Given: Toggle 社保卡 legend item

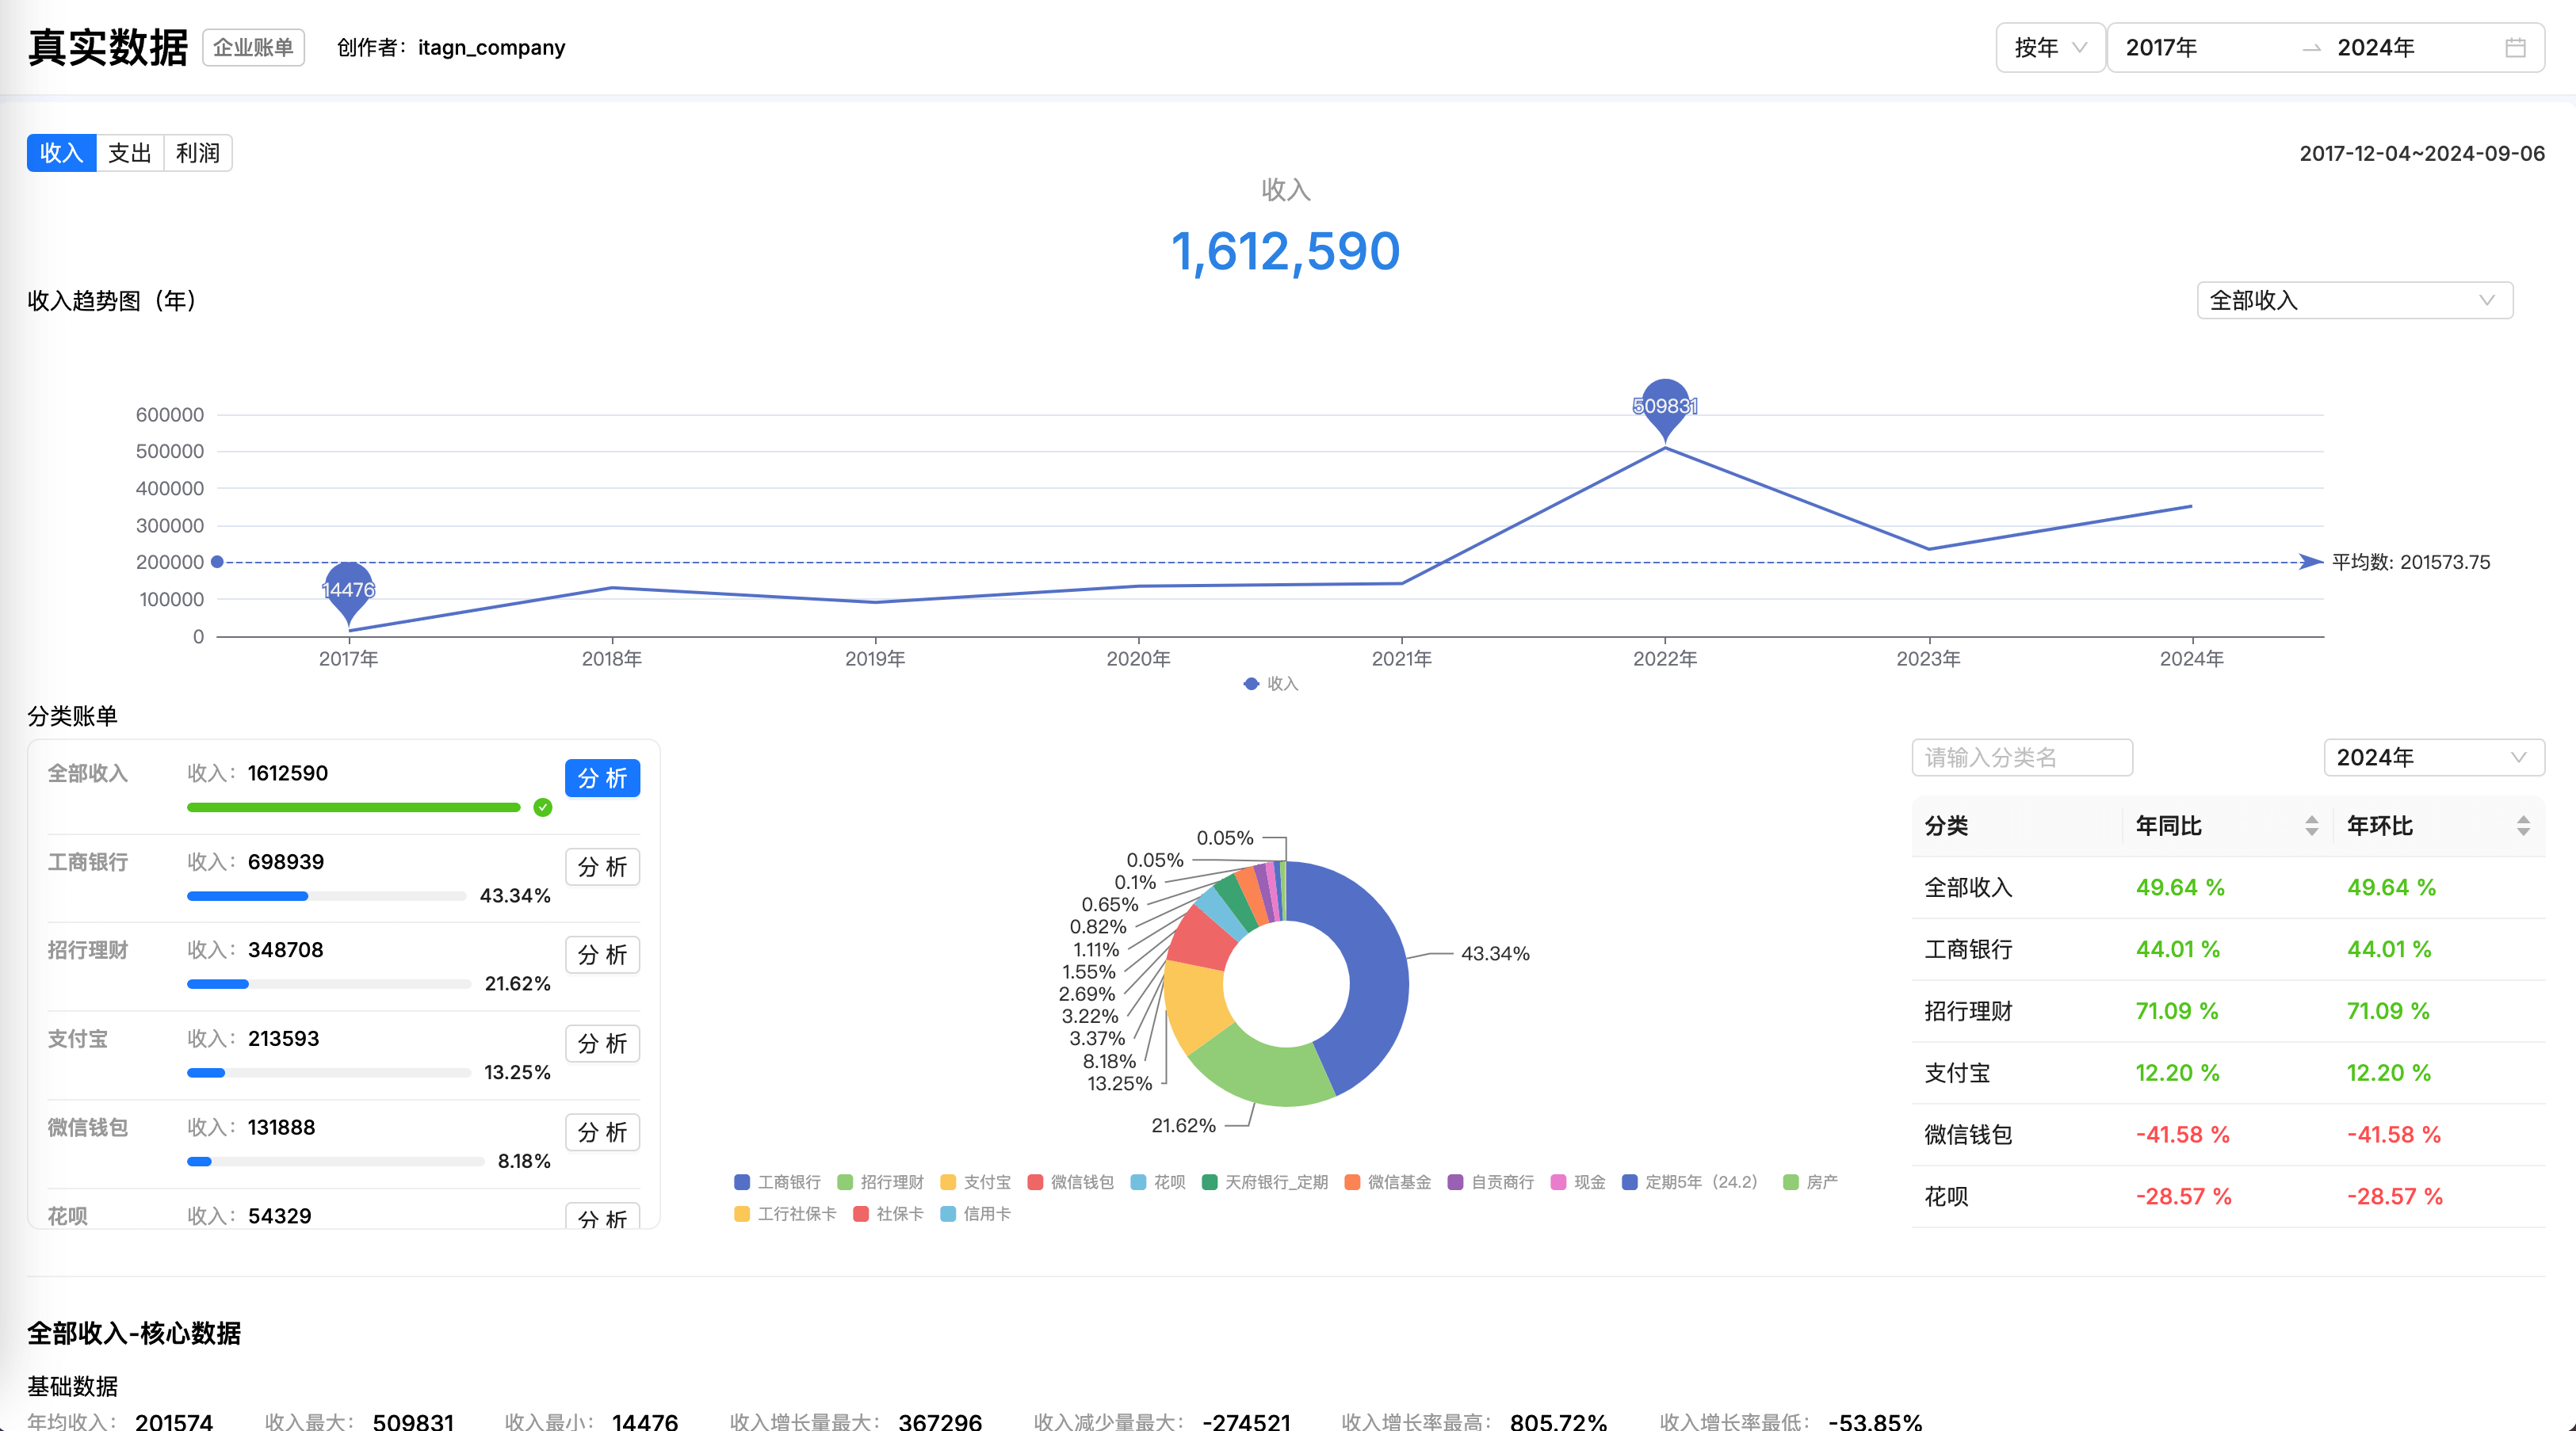Looking at the screenshot, I should click(x=888, y=1214).
